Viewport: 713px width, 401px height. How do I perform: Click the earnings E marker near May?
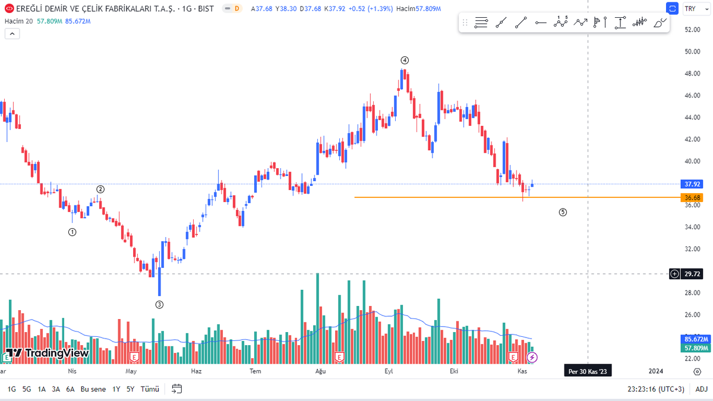coord(134,357)
